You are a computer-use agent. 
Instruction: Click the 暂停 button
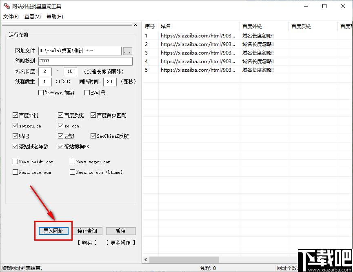(121, 231)
